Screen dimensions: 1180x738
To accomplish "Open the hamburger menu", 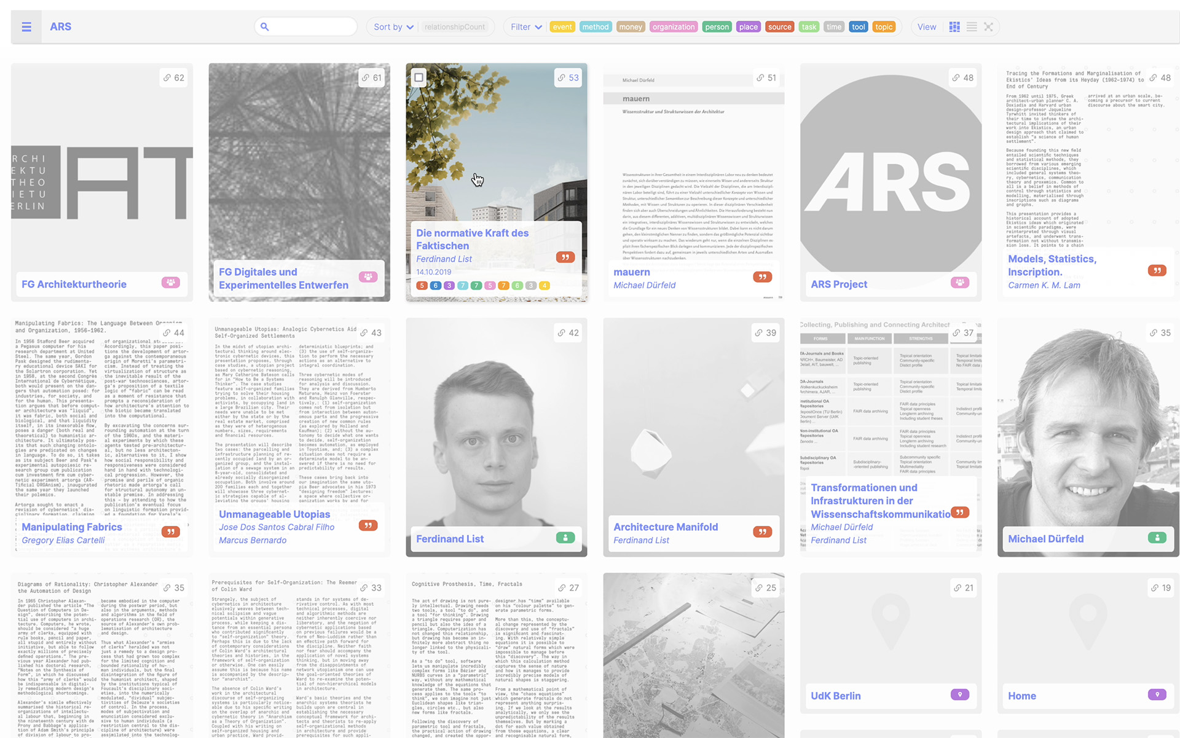I will [x=26, y=26].
